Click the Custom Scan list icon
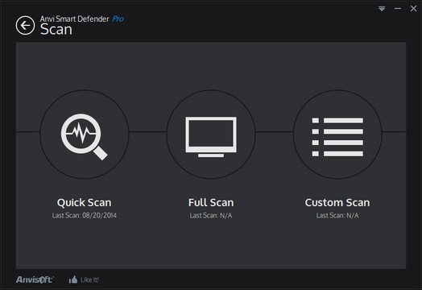The width and height of the screenshot is (422, 290). click(337, 137)
